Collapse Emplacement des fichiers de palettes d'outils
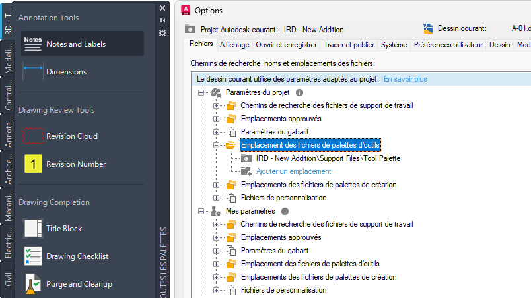Screen dimensions: 531x298 [216, 145]
